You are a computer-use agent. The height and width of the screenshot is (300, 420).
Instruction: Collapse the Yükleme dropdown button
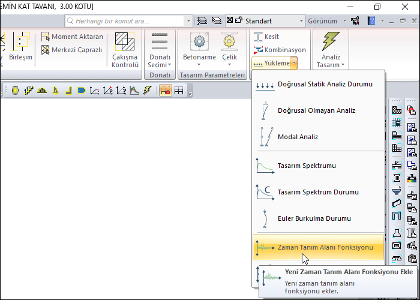tap(275, 62)
